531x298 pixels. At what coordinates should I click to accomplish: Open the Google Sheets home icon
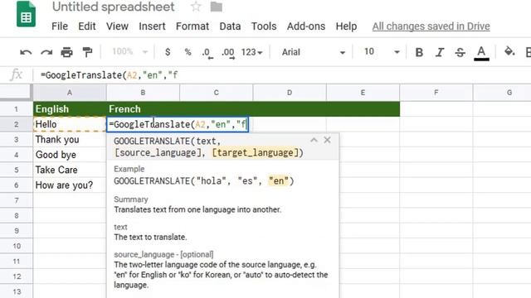point(26,14)
